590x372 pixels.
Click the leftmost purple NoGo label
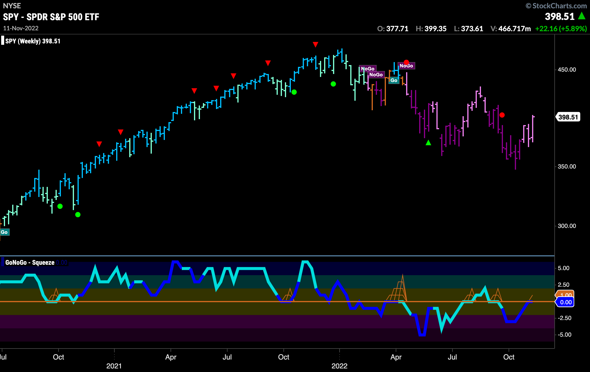point(368,69)
